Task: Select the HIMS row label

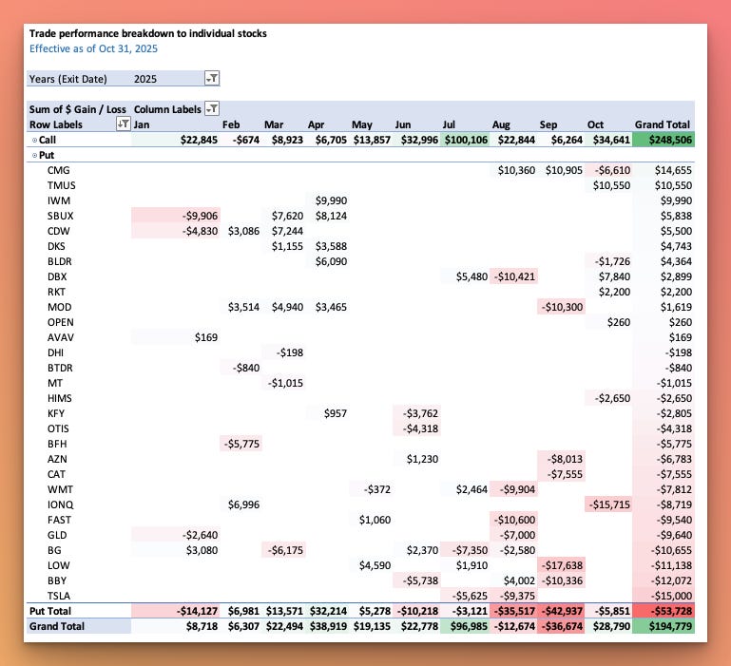Action: click(x=59, y=398)
